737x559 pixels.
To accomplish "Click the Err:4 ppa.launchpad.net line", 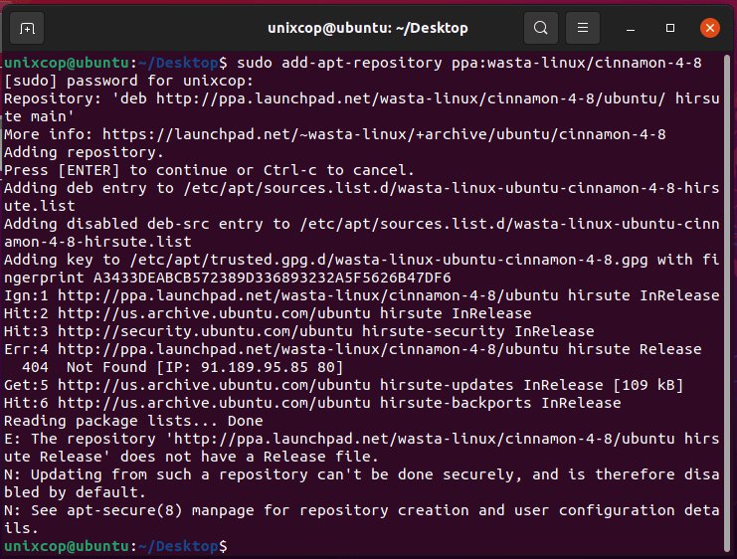I will click(352, 349).
